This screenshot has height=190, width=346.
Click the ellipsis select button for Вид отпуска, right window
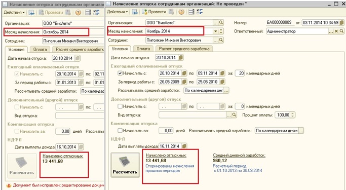pyautogui.click(x=229, y=115)
